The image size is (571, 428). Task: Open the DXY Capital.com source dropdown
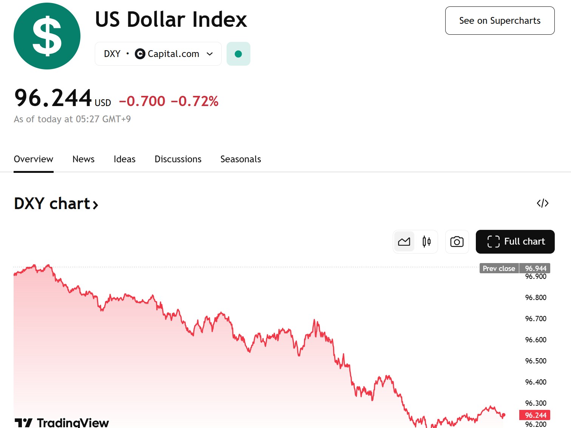(x=158, y=54)
